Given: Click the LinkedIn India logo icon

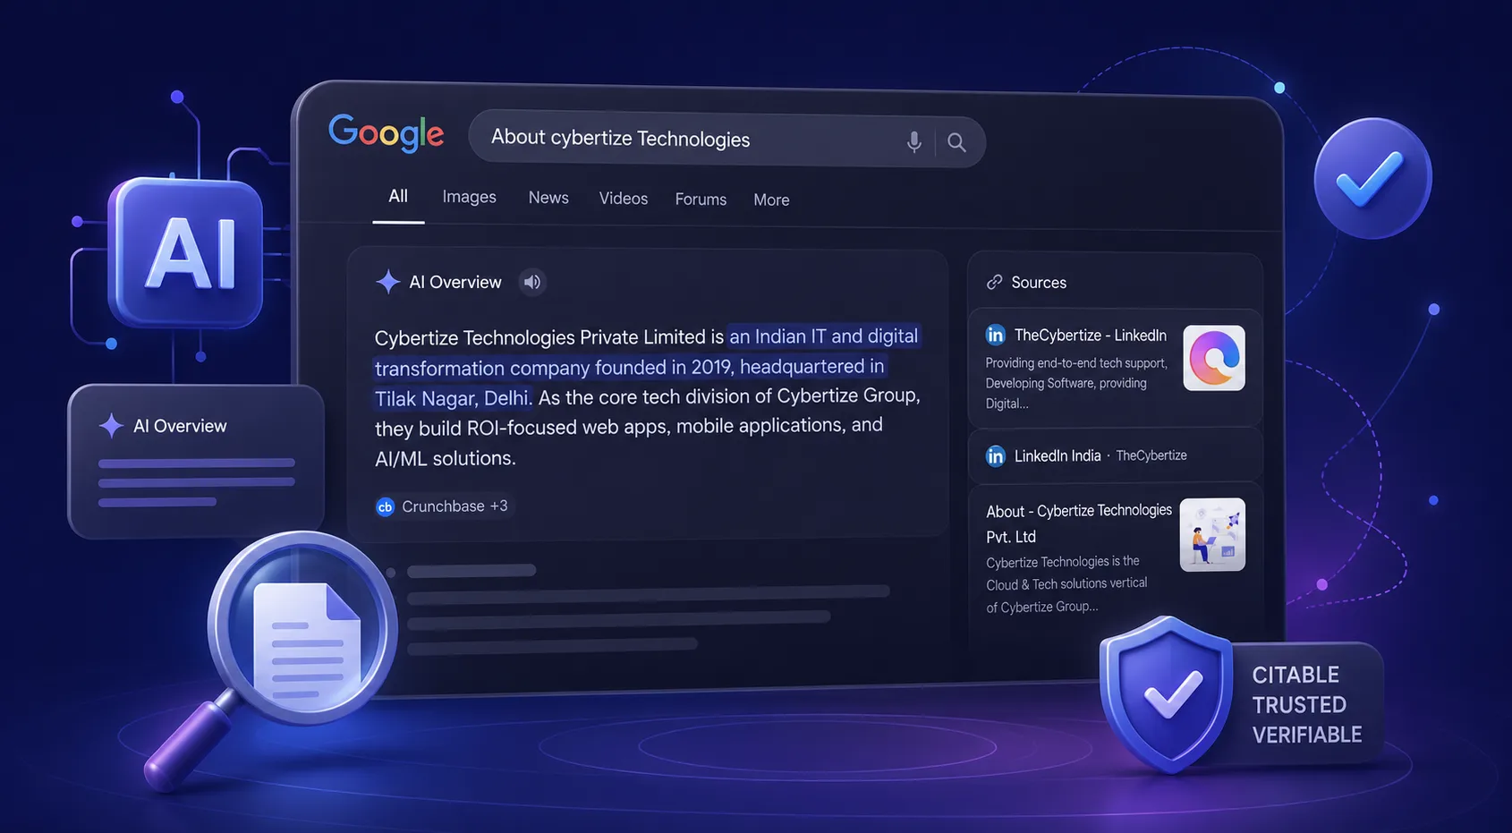Looking at the screenshot, I should tap(995, 455).
